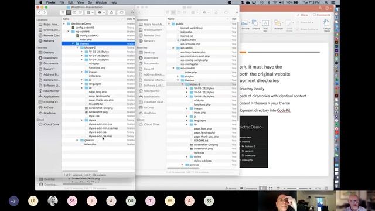This screenshot has width=375, height=211.
Task: Select wp-config.php in back Finder window
Action: (x=189, y=64)
